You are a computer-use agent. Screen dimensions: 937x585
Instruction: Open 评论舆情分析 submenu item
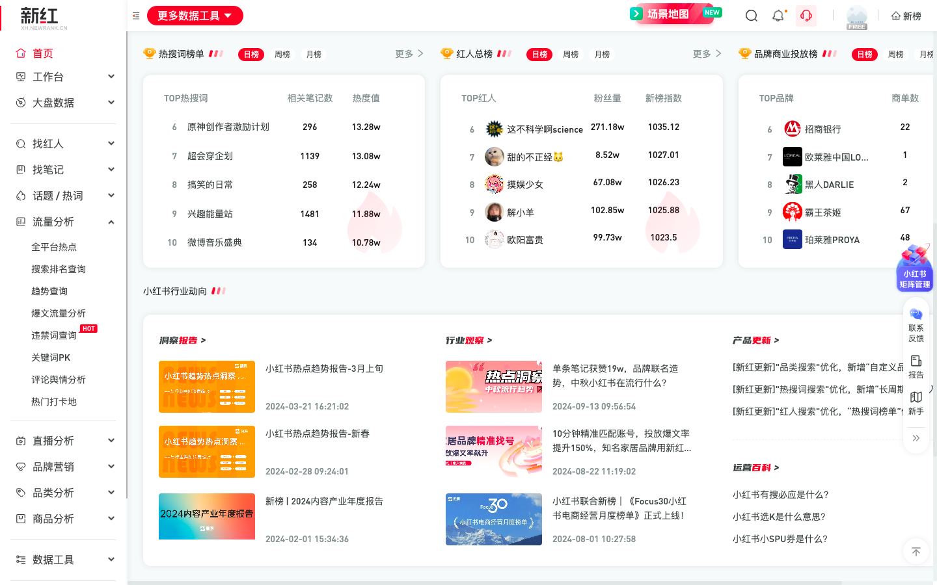pos(59,380)
